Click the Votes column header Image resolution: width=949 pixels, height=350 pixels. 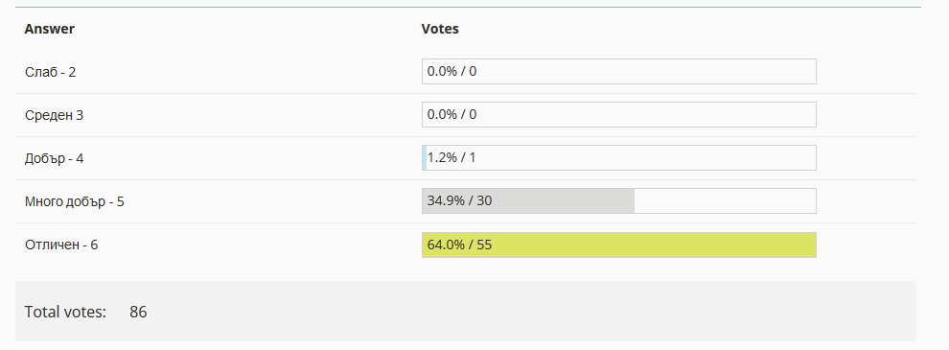pyautogui.click(x=440, y=29)
